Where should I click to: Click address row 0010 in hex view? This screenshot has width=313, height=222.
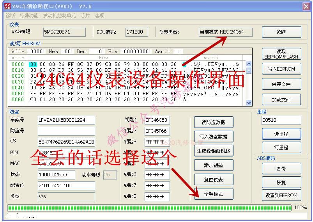coord(18,70)
